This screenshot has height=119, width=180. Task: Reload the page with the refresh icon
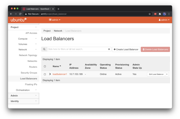(20, 14)
